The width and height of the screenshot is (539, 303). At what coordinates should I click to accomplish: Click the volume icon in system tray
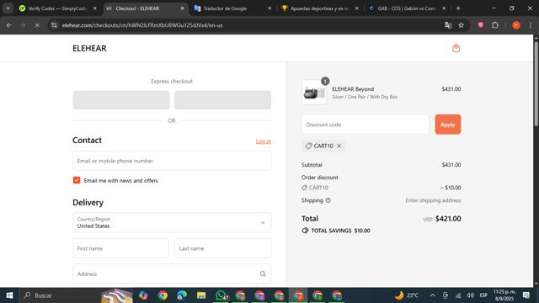(471, 295)
